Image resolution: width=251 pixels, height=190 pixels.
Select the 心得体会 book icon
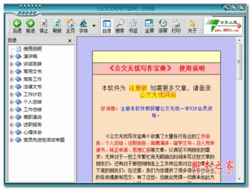(x=18, y=132)
